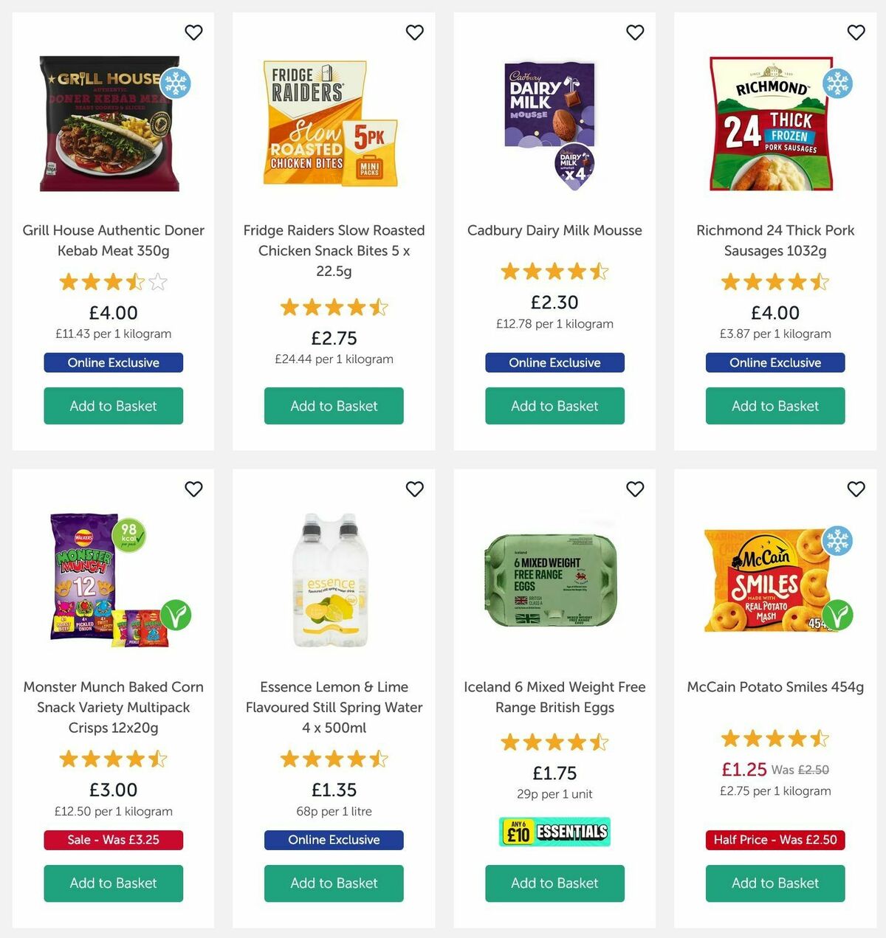Click the Half Price - Was £2.50 banner
Screen dimensions: 886x938
775,840
